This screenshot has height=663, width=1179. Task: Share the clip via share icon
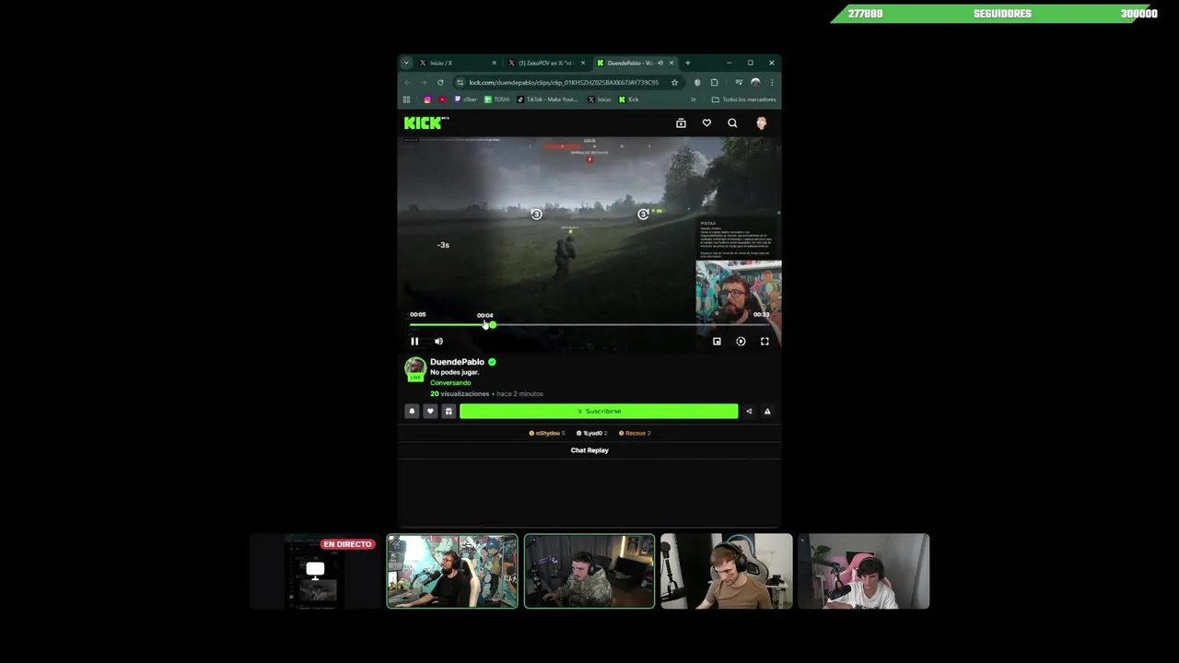(749, 412)
